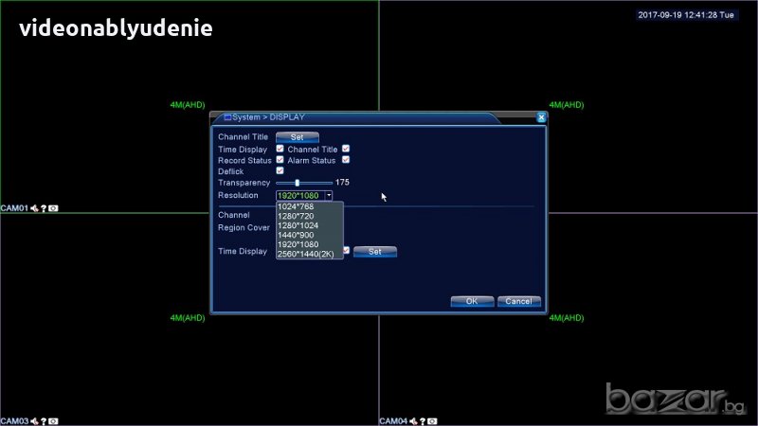This screenshot has width=758, height=426.
Task: Uncheck the Record Status checkbox
Action: [x=280, y=160]
